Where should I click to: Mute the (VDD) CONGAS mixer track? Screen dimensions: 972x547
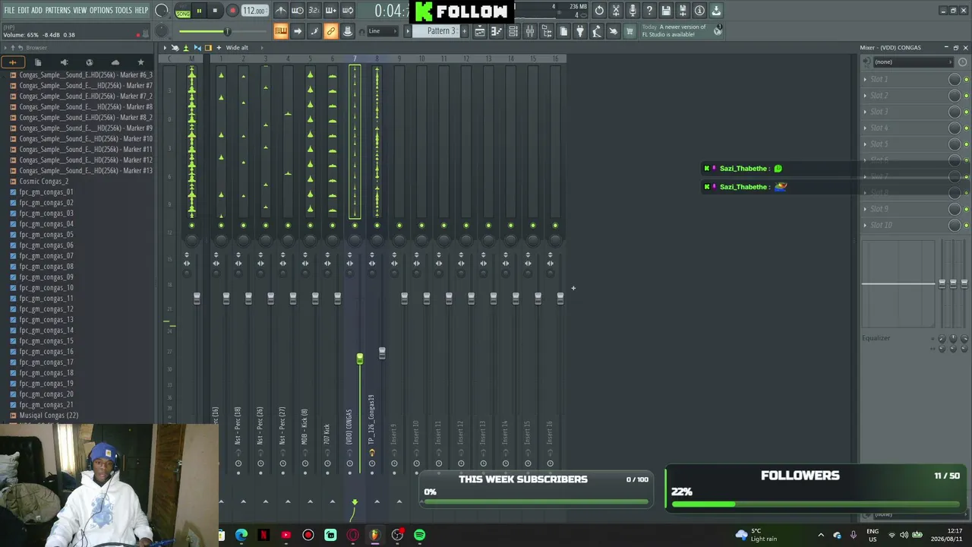(x=355, y=225)
